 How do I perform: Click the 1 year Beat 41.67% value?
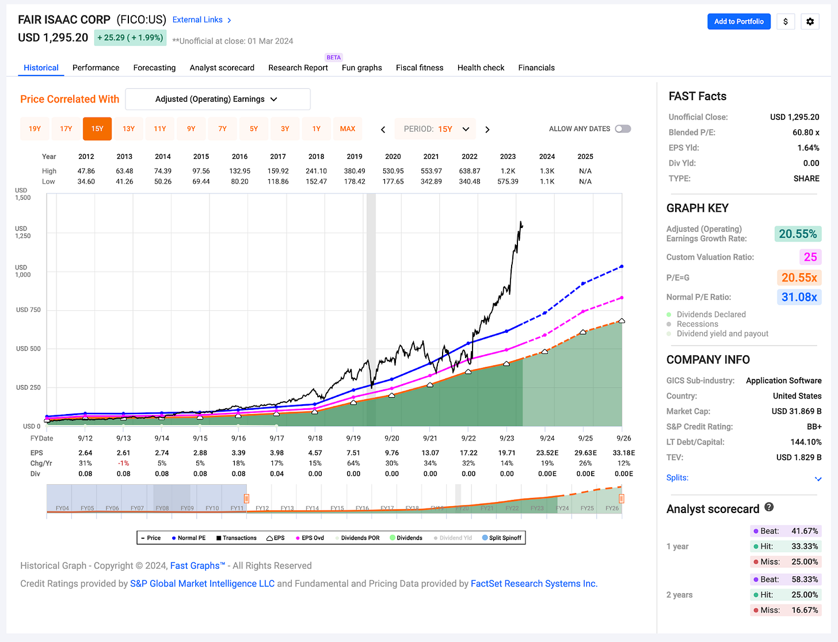pyautogui.click(x=805, y=531)
